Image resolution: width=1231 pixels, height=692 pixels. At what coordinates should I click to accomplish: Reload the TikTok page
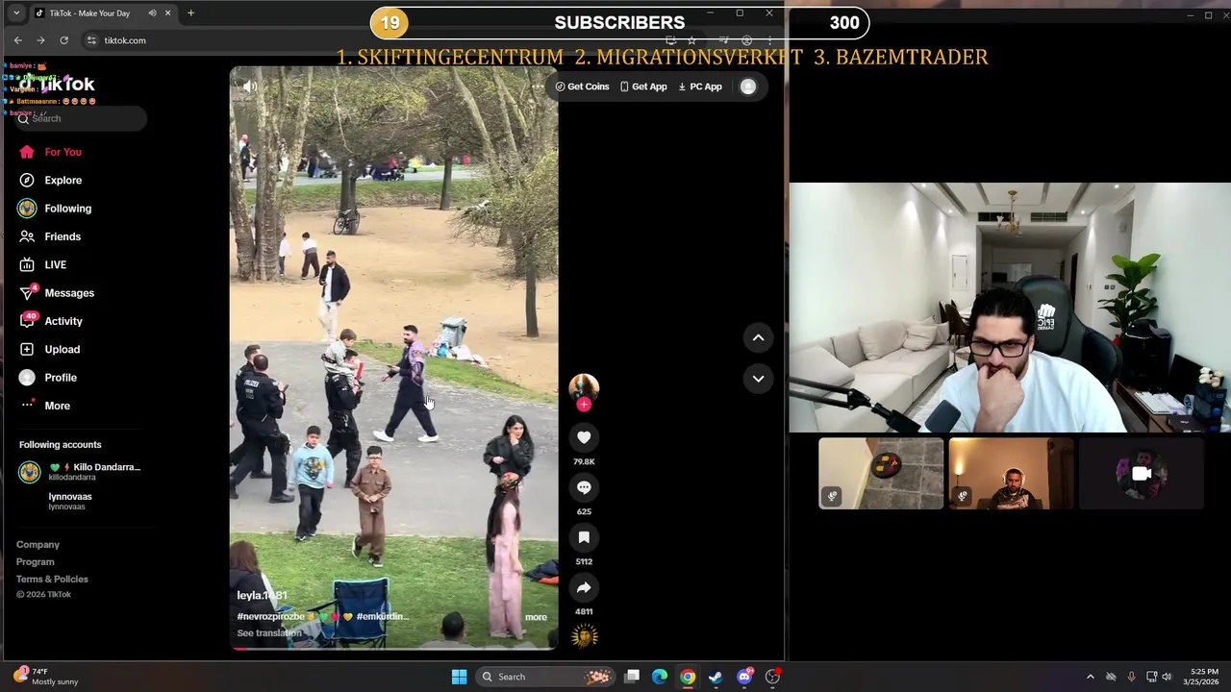tap(63, 40)
